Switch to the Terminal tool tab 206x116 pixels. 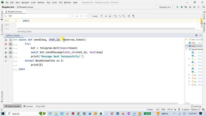[28, 106]
